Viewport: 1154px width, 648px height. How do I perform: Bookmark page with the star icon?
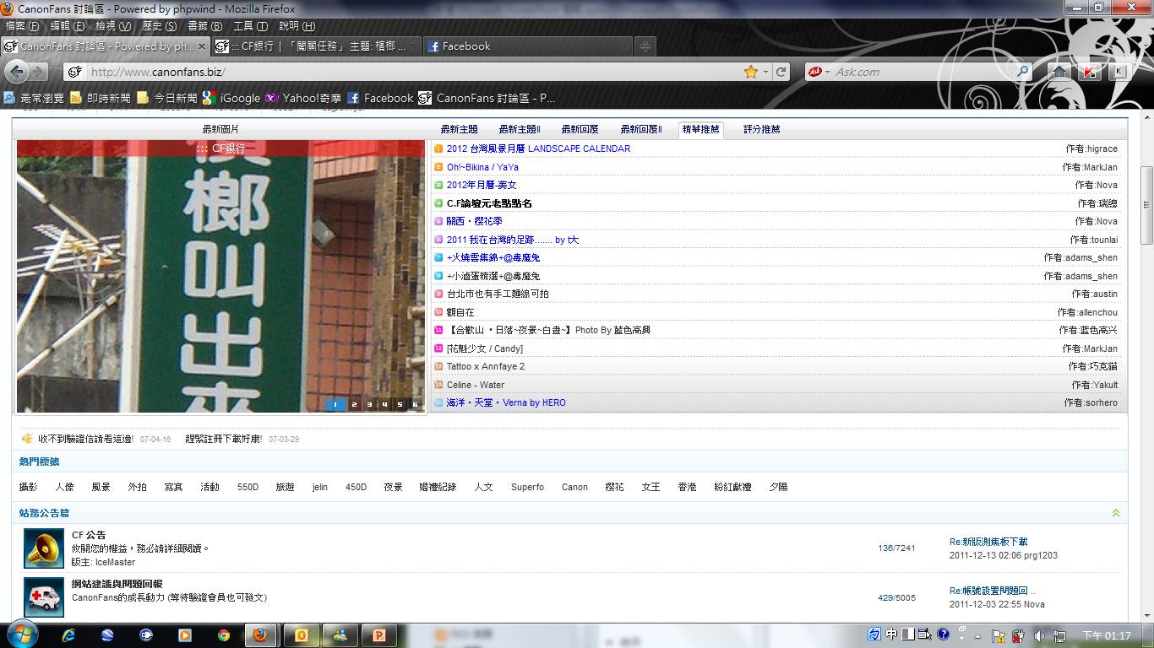tap(750, 72)
